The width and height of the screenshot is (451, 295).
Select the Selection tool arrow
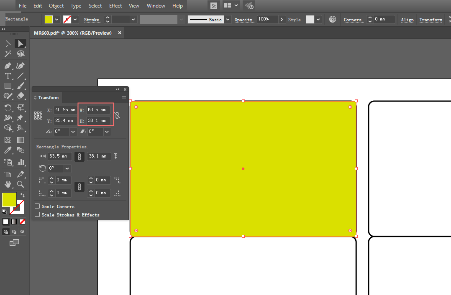pyautogui.click(x=8, y=43)
